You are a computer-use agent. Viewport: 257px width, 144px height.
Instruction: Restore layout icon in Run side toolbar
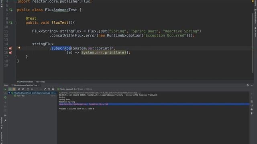(x=5, y=116)
